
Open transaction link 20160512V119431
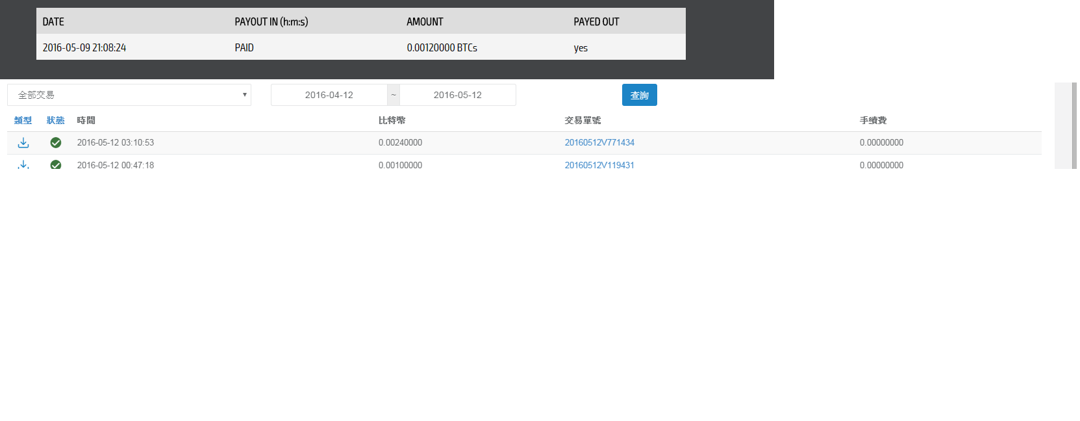(599, 166)
